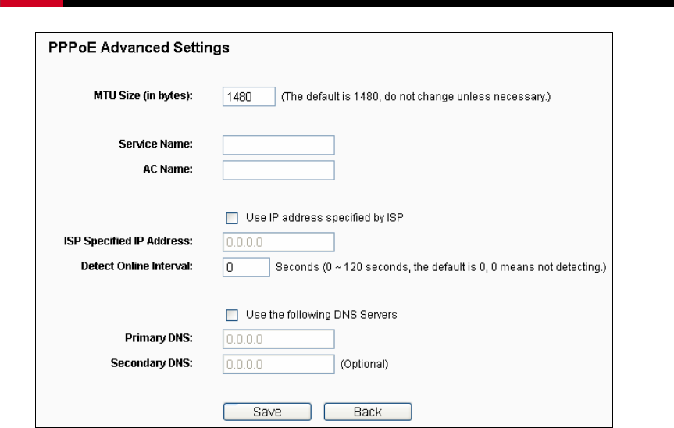Click the AC Name text box
The image size is (674, 428).
[x=279, y=170]
